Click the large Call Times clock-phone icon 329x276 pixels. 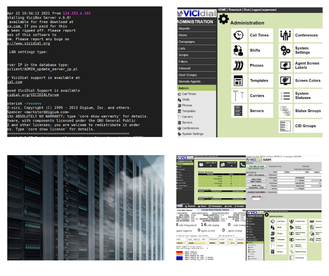[239, 35]
